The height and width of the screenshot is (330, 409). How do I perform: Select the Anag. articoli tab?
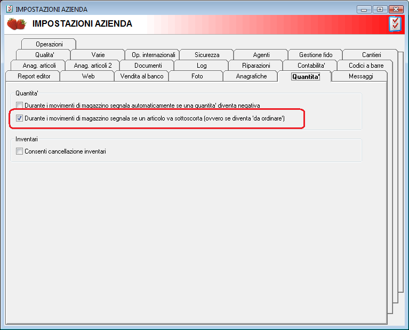[39, 66]
